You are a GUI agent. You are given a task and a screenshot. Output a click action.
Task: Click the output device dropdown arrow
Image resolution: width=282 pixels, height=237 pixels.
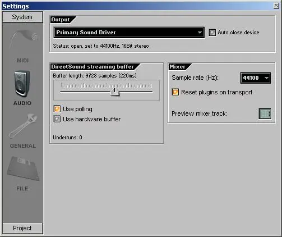click(200, 33)
